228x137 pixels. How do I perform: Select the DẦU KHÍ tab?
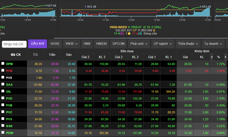(38, 44)
